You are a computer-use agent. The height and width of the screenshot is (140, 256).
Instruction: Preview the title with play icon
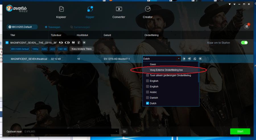tap(184, 59)
